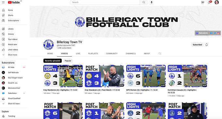Select the VIDEOS tab
This screenshot has height=119, width=222.
[x=64, y=54]
